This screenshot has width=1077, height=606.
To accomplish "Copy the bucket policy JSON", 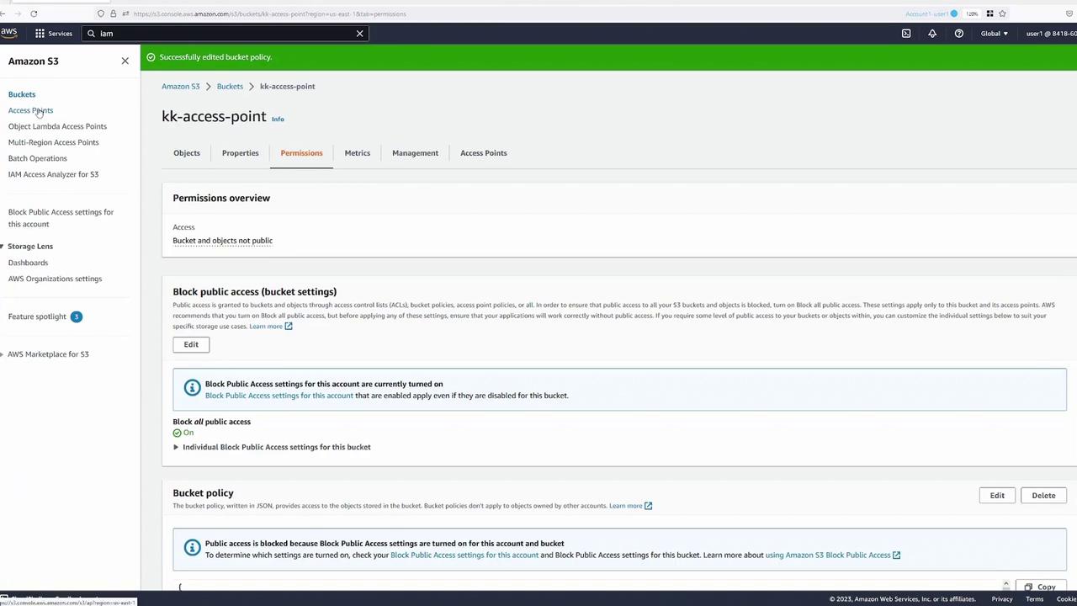I will [1041, 587].
